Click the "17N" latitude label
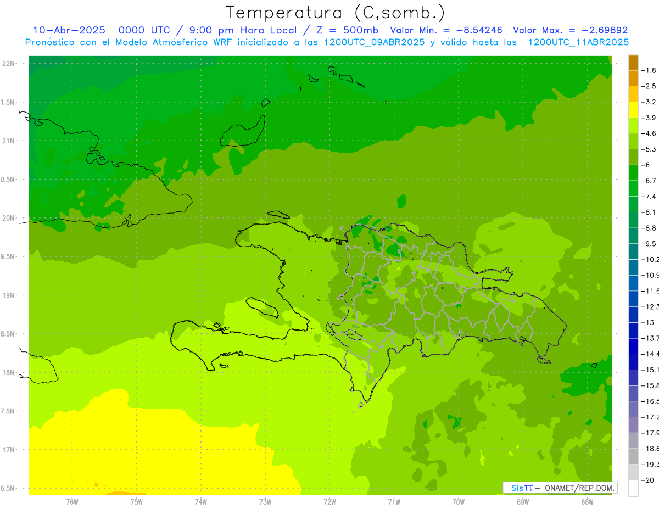The width and height of the screenshot is (659, 509). pos(9,450)
